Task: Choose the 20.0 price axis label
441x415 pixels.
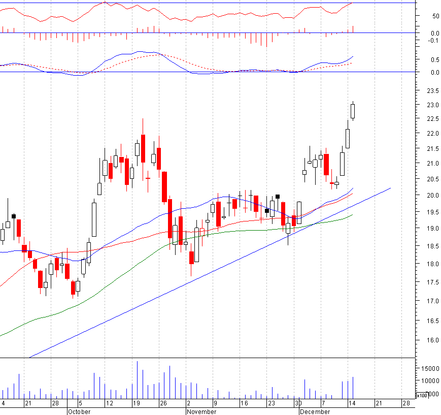Action: tap(432, 195)
